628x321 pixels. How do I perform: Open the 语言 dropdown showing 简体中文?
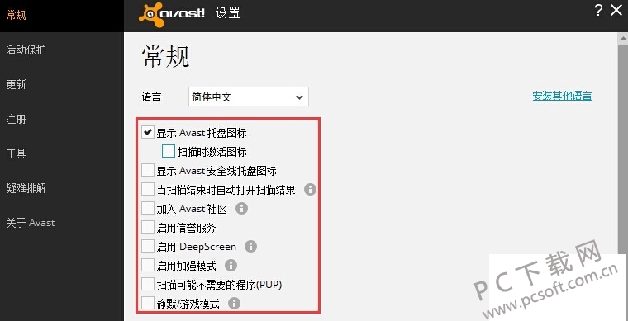(x=249, y=97)
